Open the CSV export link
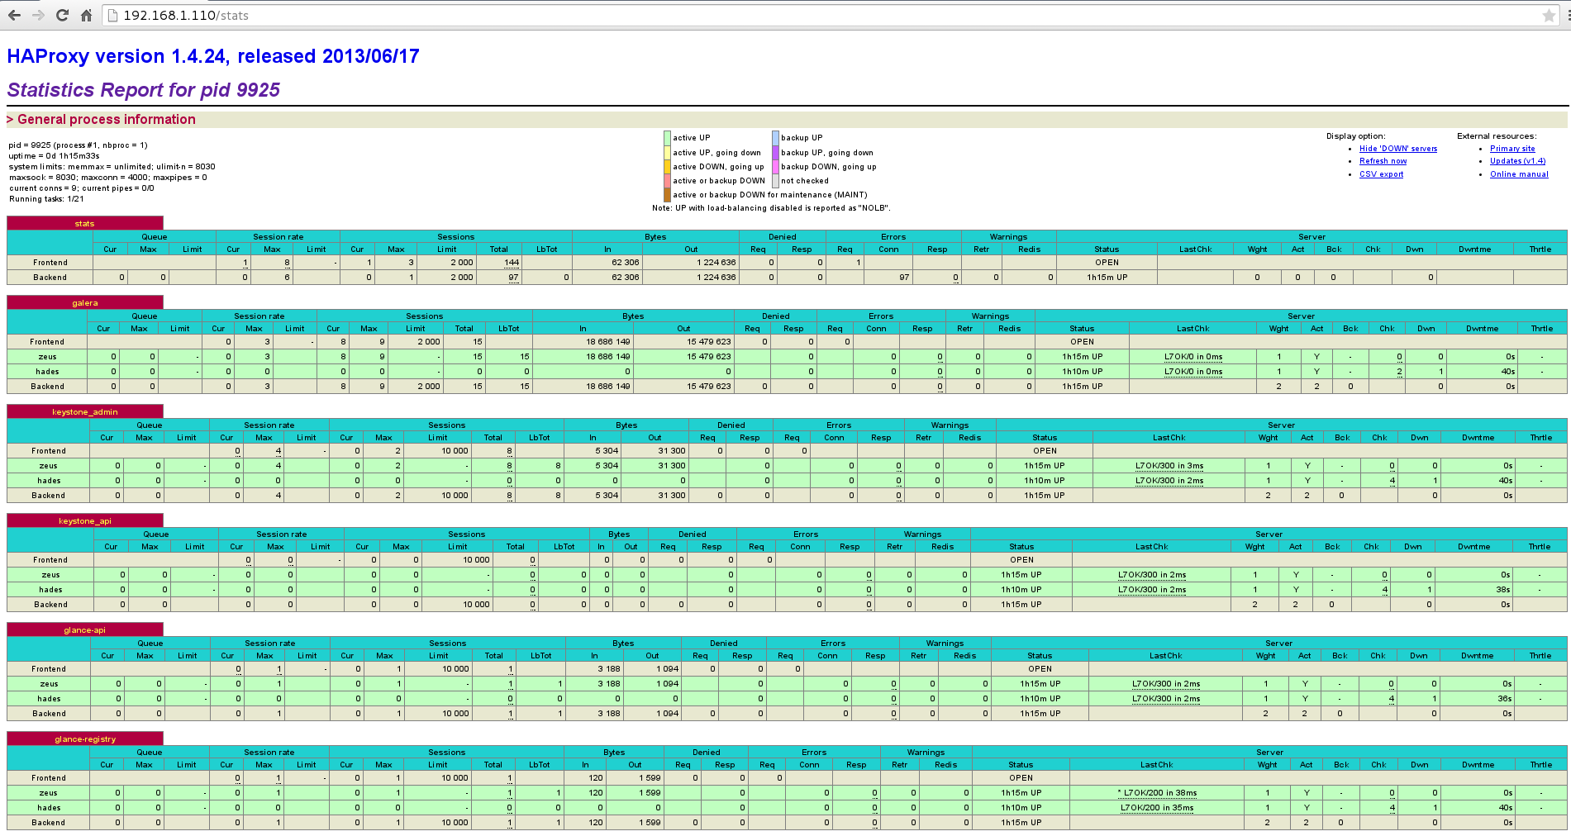 tap(1381, 174)
